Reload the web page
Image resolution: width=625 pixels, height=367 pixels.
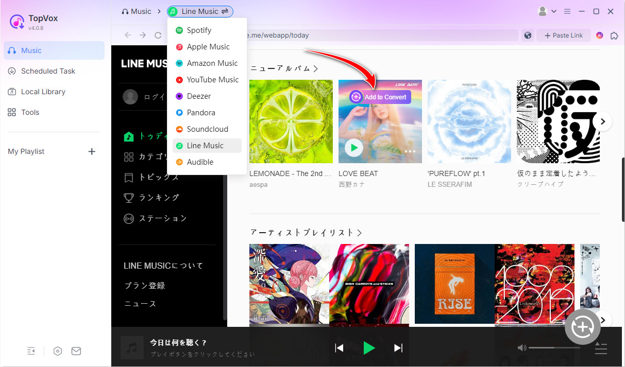(158, 35)
